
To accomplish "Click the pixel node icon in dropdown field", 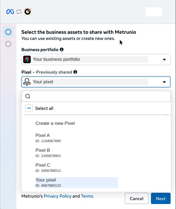I will point(27,82).
